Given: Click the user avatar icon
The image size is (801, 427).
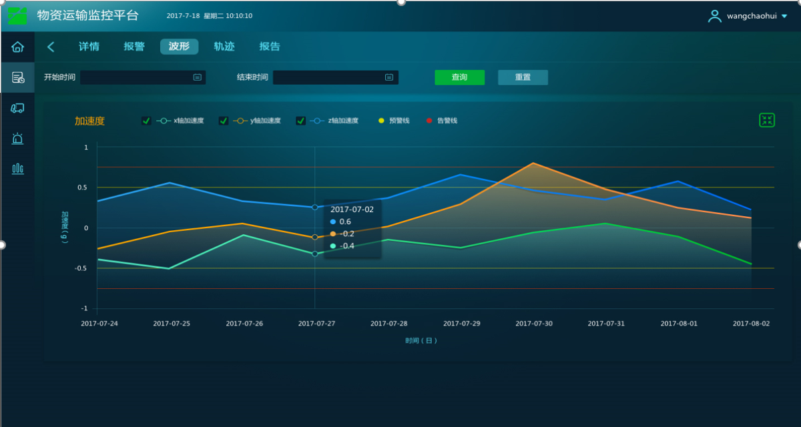Looking at the screenshot, I should click(x=714, y=16).
